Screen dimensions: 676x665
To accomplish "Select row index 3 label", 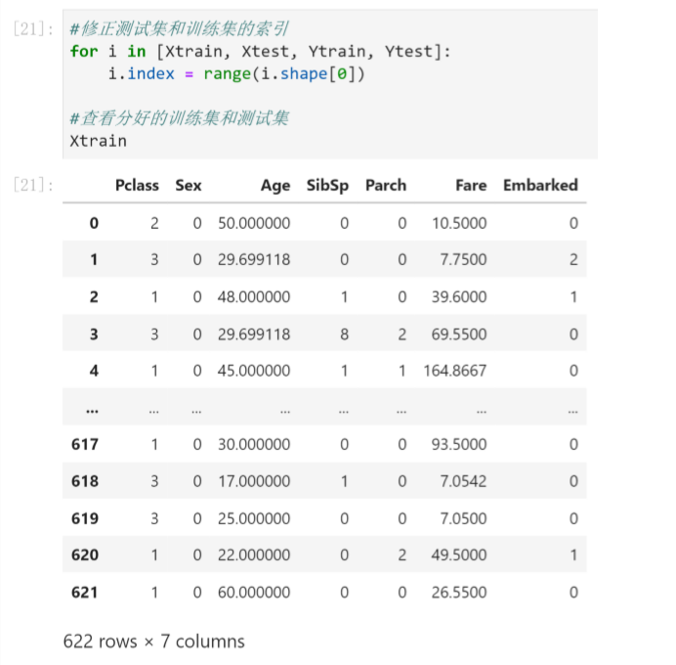I will point(94,334).
